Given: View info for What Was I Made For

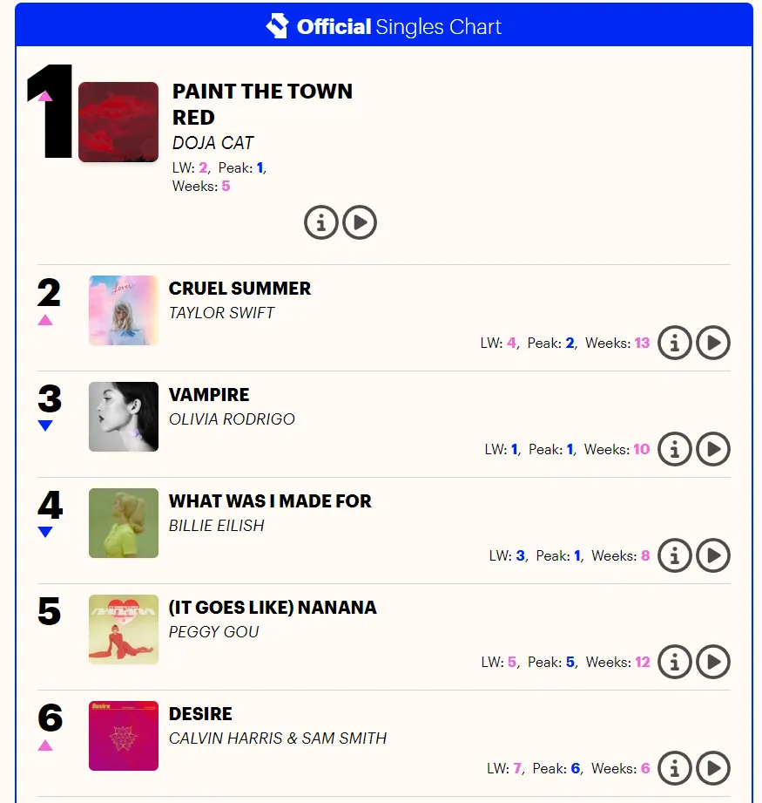Looking at the screenshot, I should pos(675,555).
